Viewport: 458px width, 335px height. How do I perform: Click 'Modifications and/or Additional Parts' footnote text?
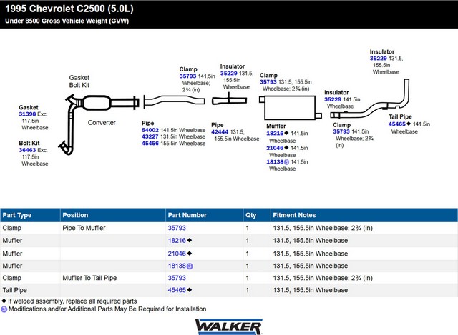pos(107,309)
